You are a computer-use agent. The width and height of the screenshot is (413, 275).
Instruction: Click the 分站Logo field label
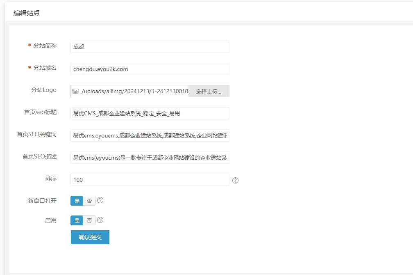(43, 90)
